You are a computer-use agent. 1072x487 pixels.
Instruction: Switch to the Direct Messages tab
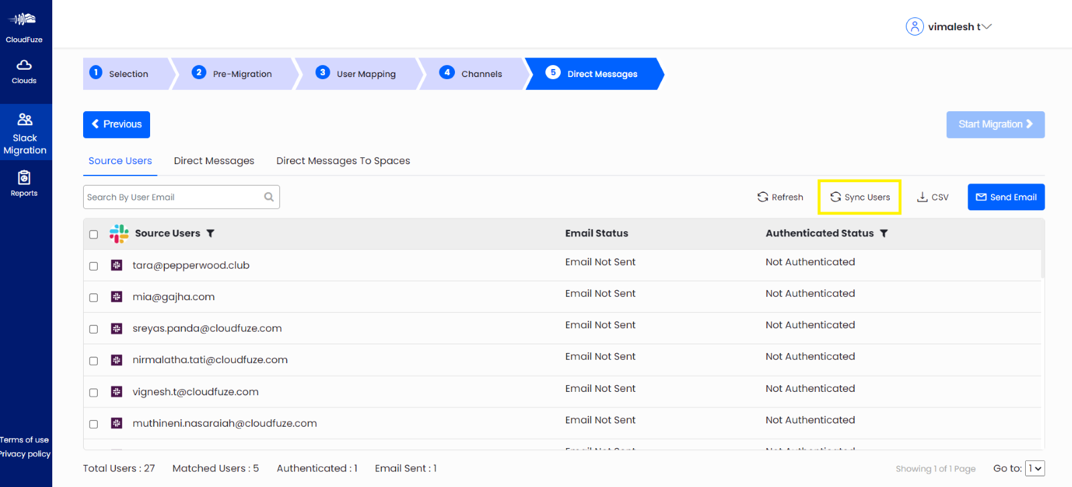(x=214, y=161)
